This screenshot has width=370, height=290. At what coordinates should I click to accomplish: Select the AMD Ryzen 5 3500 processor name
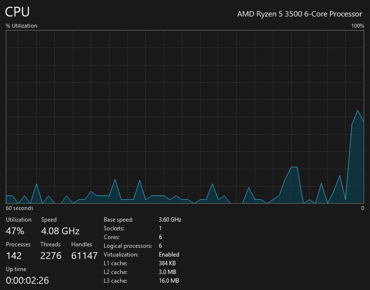tap(300, 14)
